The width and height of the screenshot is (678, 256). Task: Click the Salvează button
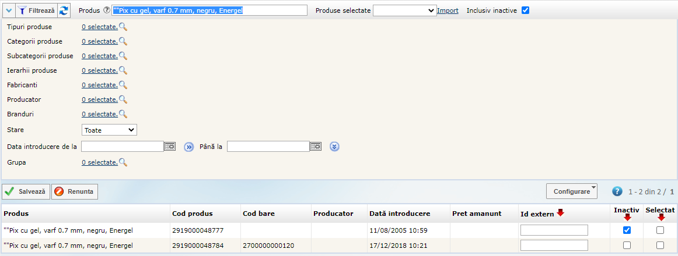pyautogui.click(x=26, y=191)
